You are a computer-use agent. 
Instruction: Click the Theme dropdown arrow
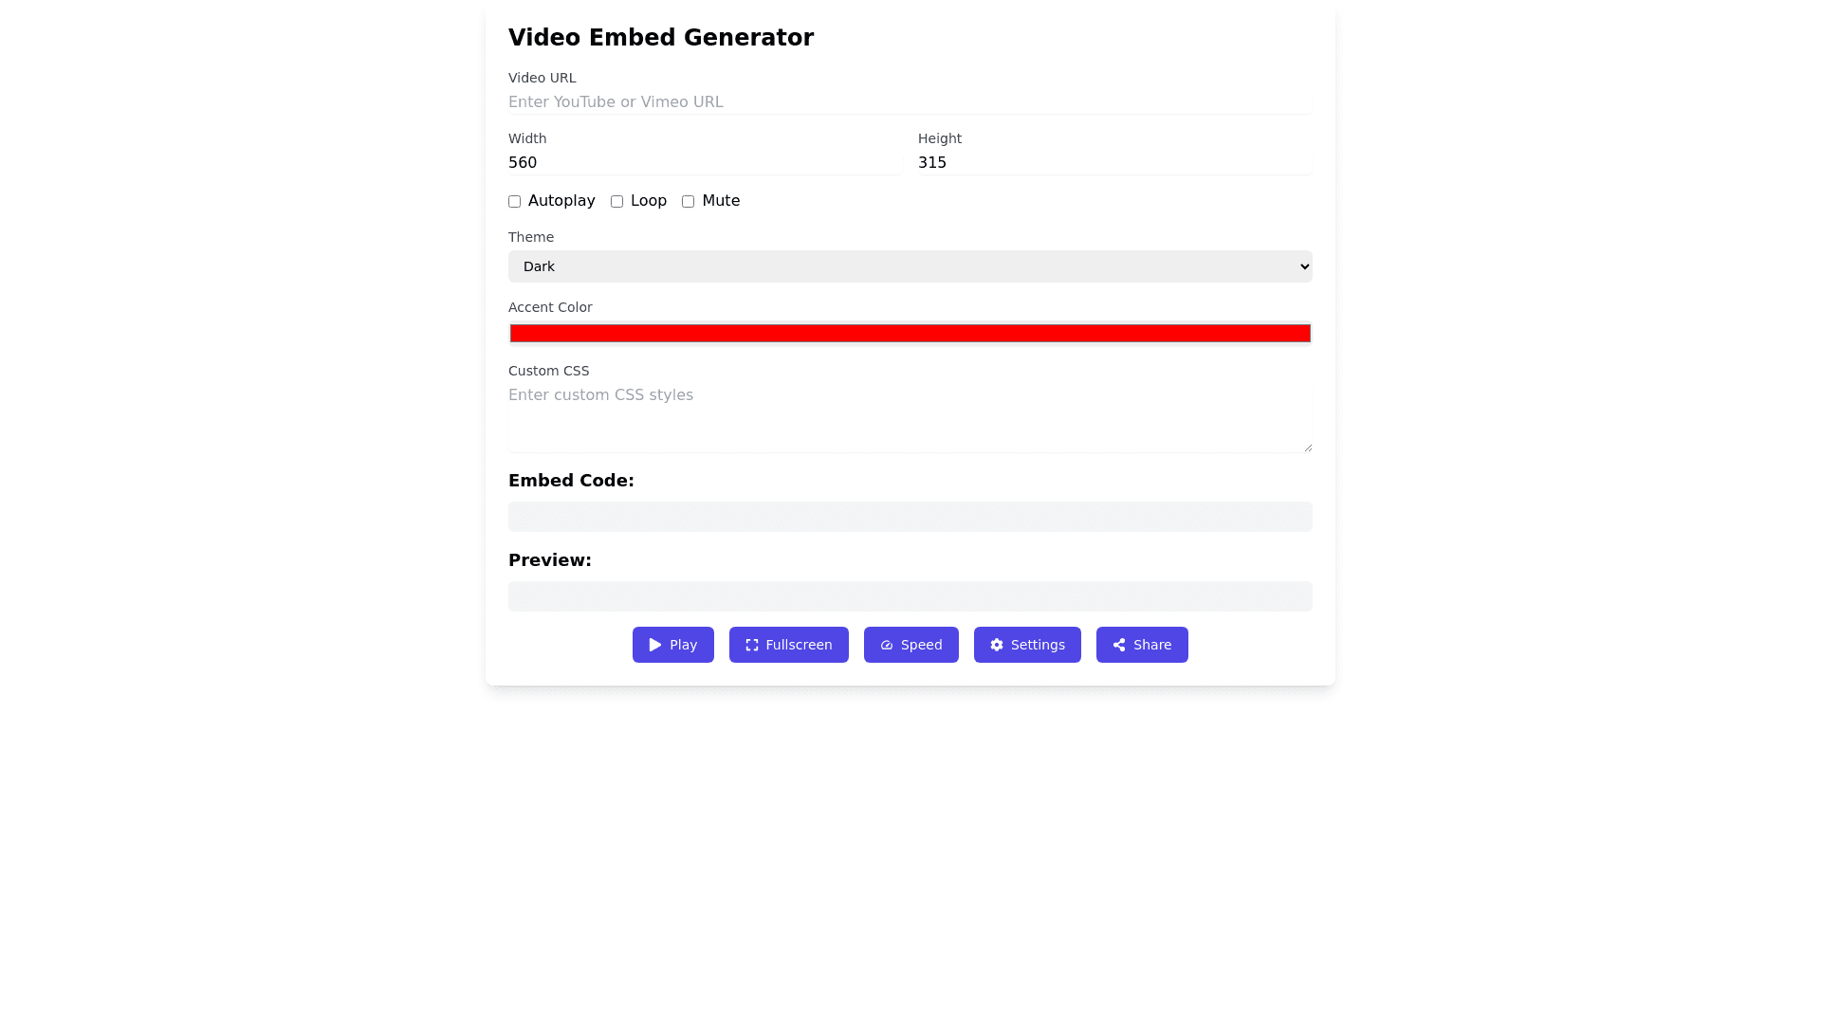click(x=1304, y=266)
